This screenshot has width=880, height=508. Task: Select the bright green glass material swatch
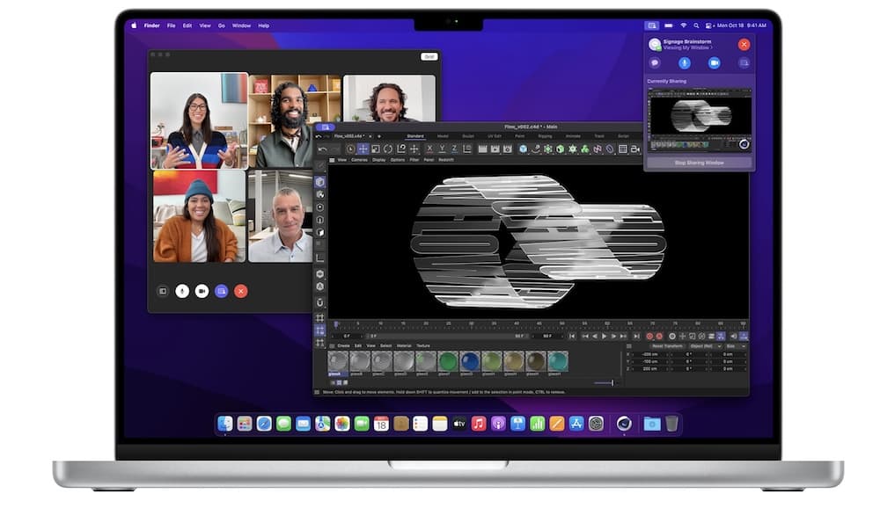point(448,361)
